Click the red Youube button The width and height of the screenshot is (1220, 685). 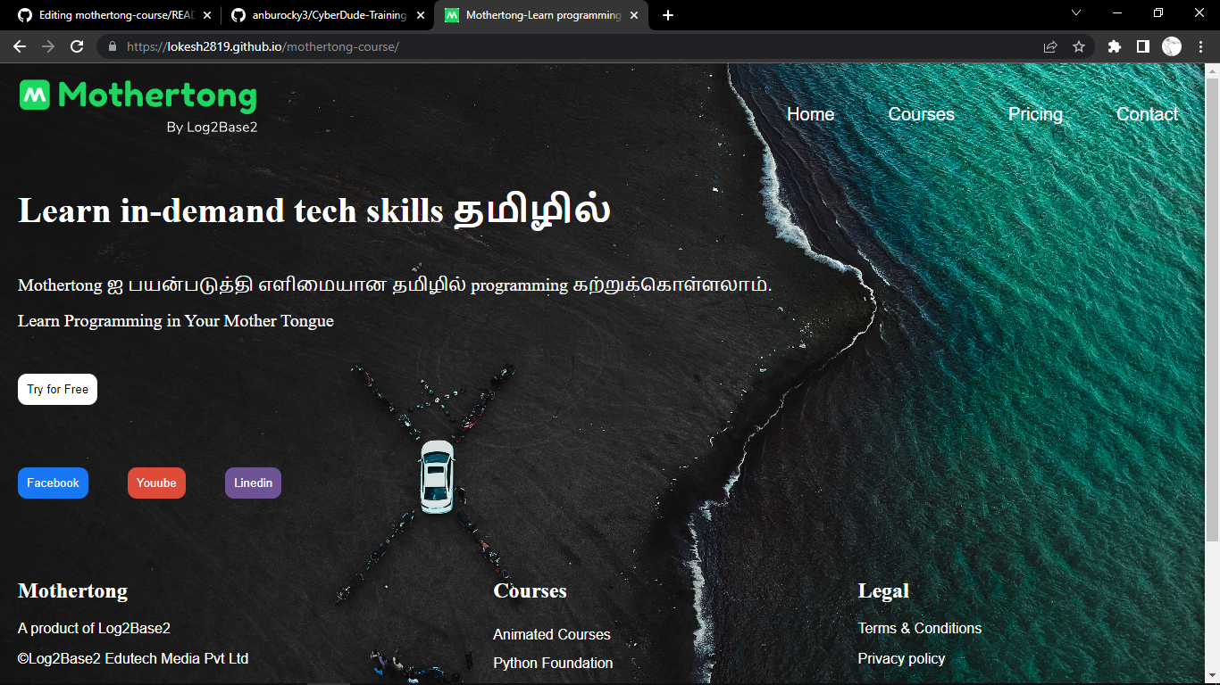[156, 483]
